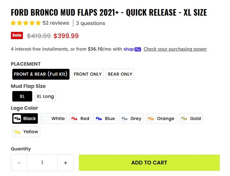Select the Black logo color swatch
Viewport: 230px width, 176px height.
coord(25,118)
